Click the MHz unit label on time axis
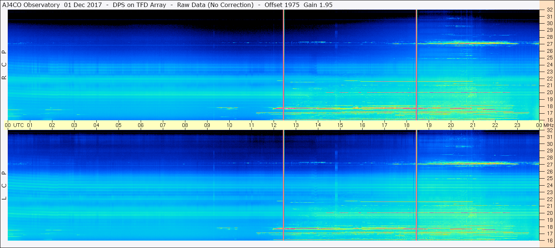This screenshot has width=555, height=248. (549, 125)
